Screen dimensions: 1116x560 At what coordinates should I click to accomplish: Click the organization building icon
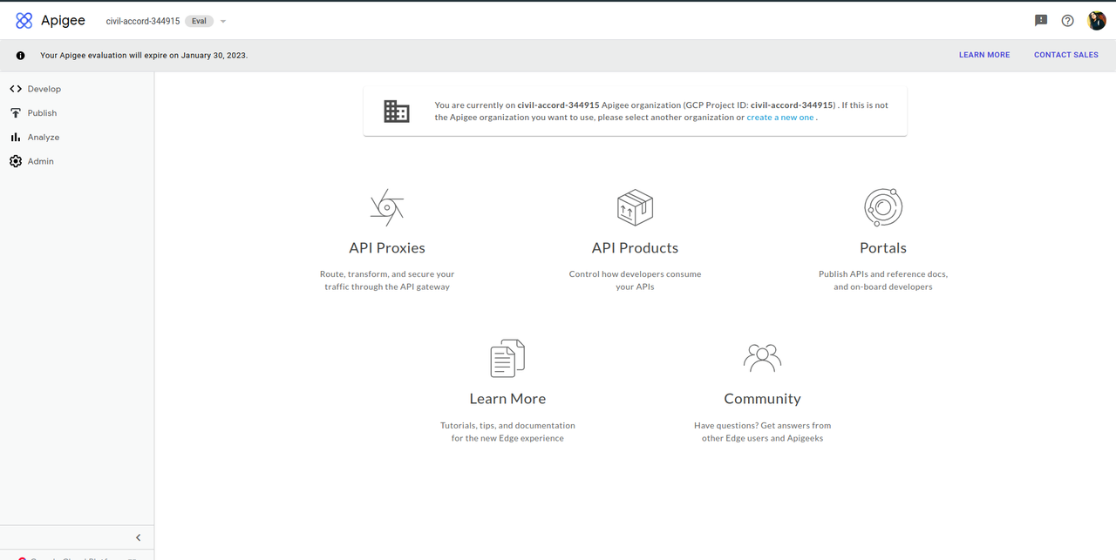(397, 111)
